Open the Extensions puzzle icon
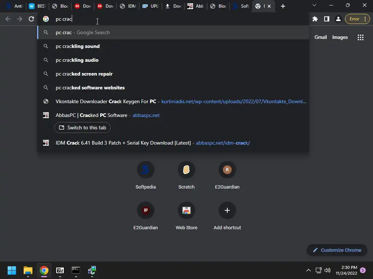This screenshot has width=373, height=279. pos(315,19)
